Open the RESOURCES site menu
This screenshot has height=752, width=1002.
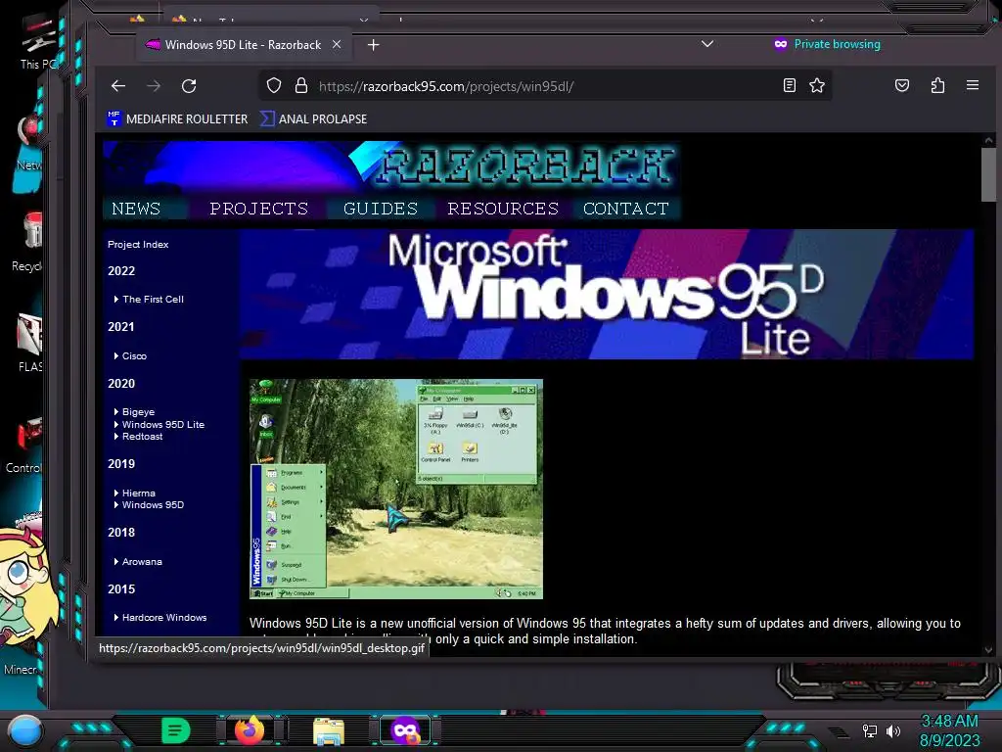coord(503,209)
